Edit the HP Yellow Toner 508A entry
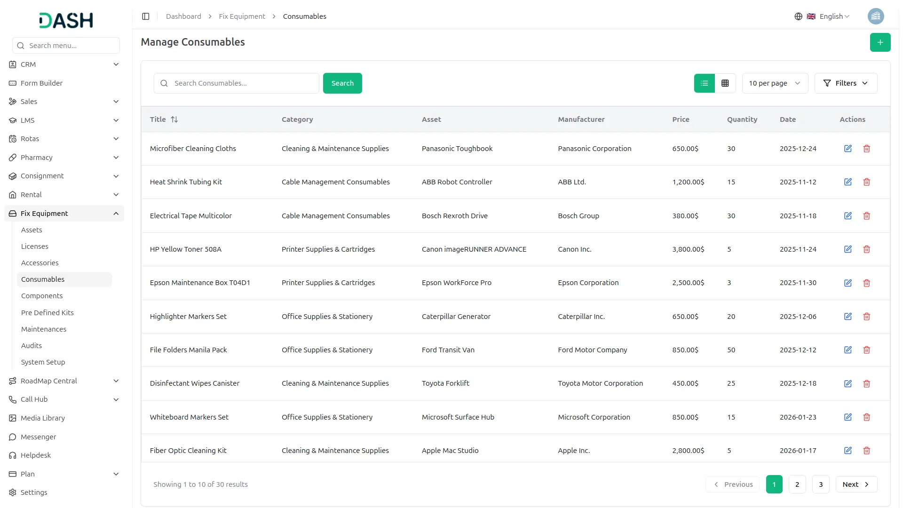 click(x=848, y=249)
